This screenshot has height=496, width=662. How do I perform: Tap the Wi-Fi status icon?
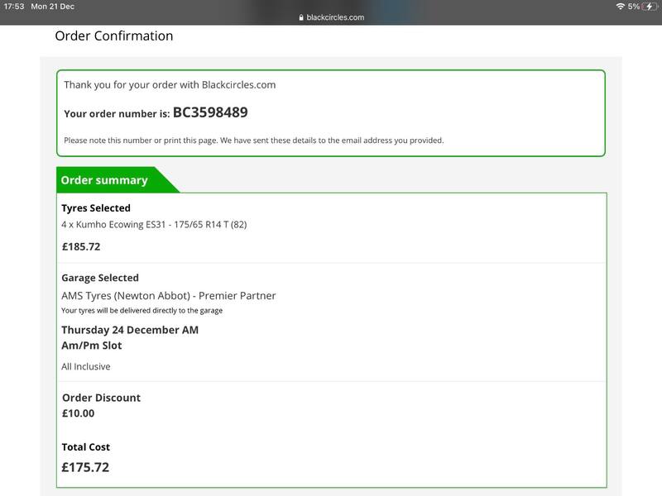pos(620,7)
